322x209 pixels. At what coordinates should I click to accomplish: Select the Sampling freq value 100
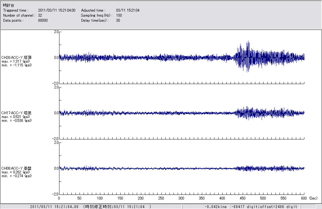[119, 15]
